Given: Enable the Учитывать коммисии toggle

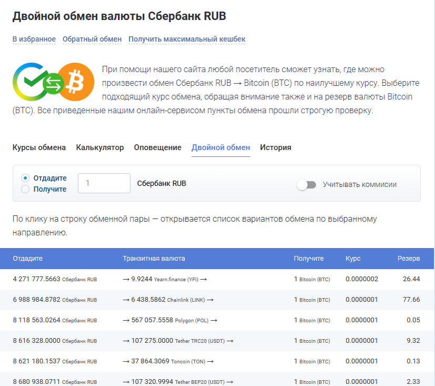Looking at the screenshot, I should (x=307, y=184).
